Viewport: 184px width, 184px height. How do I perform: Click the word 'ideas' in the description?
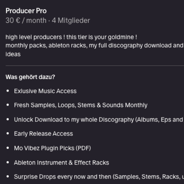point(13,54)
